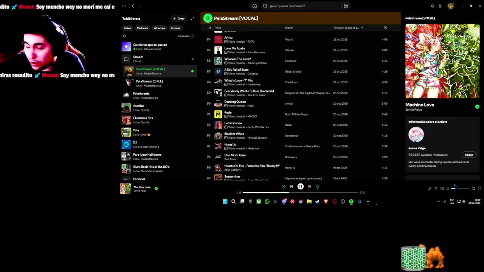
Task: Open notifications bell in top bar
Action: coord(432,6)
